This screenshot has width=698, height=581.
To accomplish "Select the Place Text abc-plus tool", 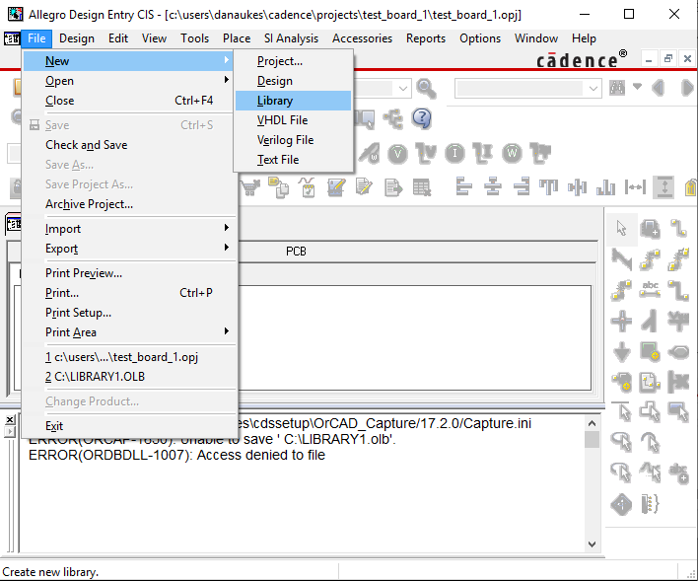I will [678, 473].
